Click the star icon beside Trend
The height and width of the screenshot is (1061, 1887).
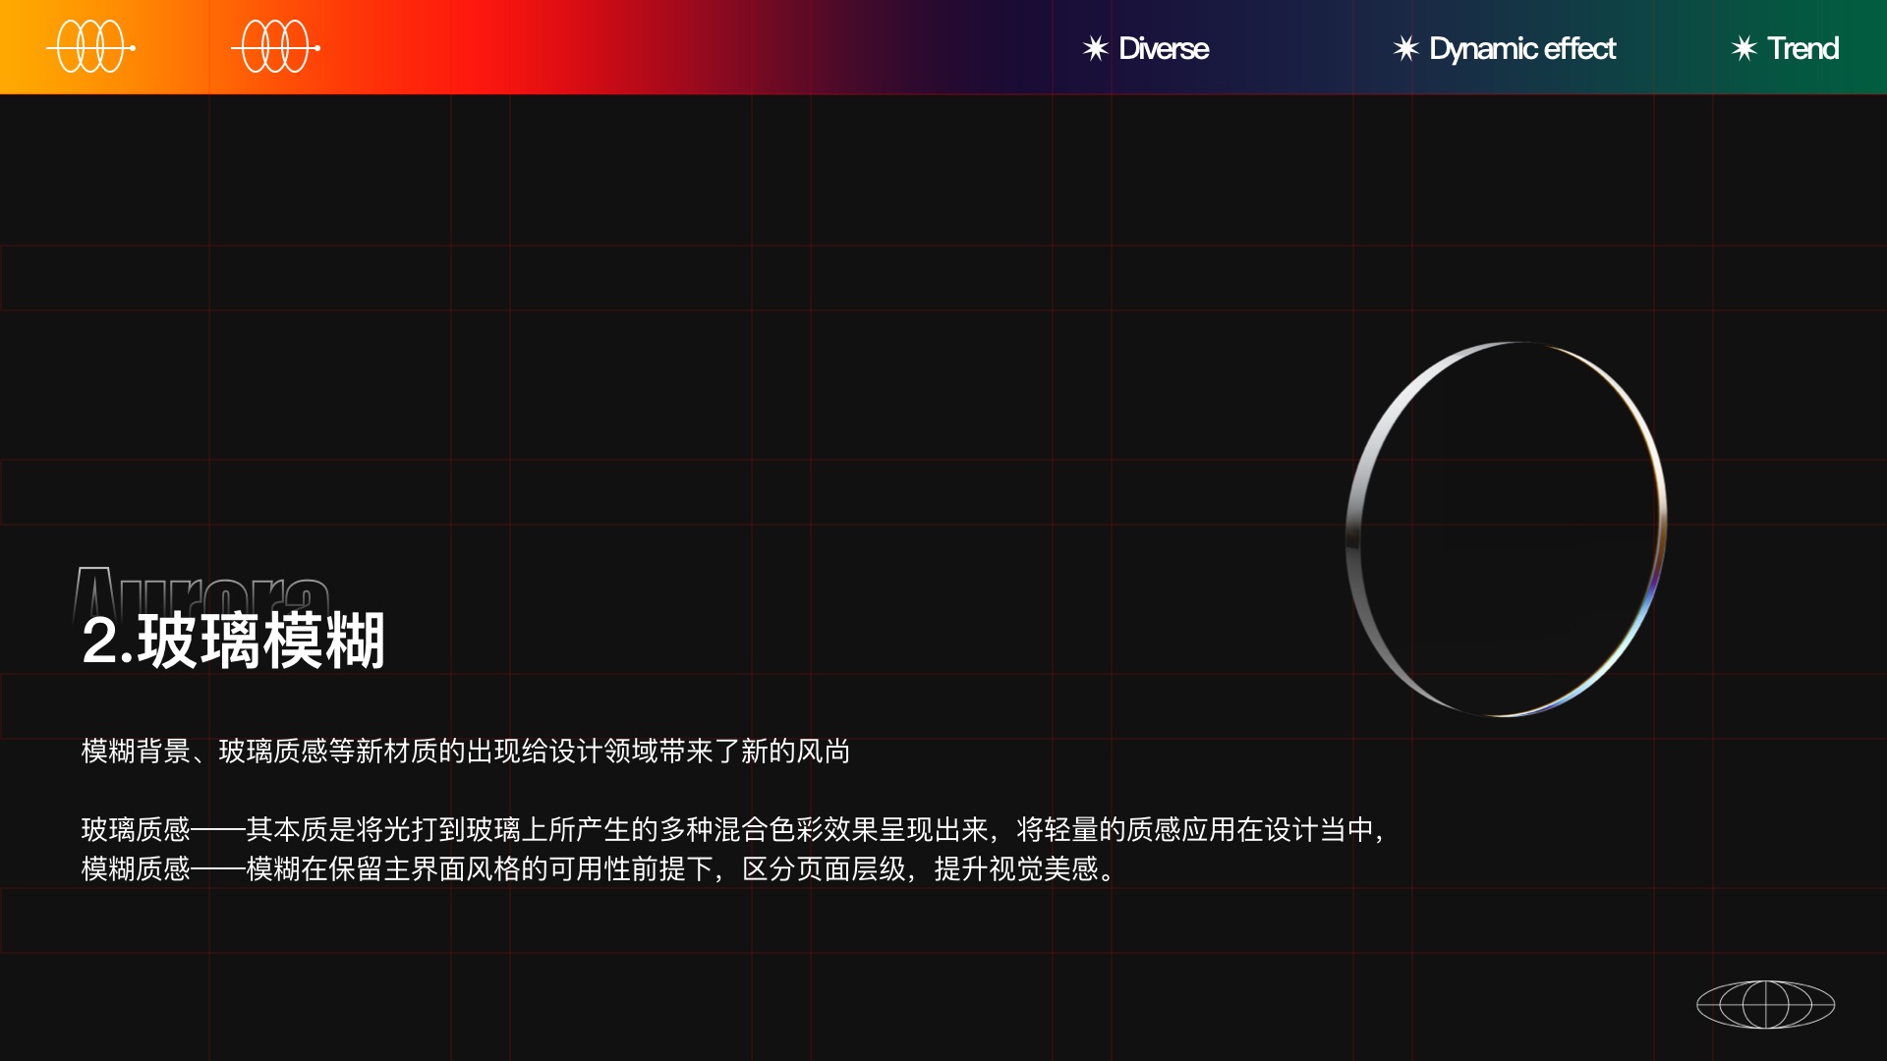tap(1744, 48)
